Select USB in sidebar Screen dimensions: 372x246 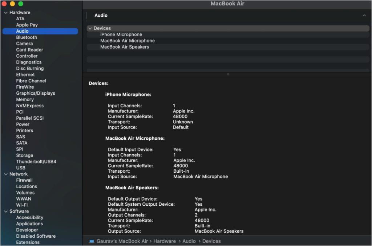click(21, 168)
